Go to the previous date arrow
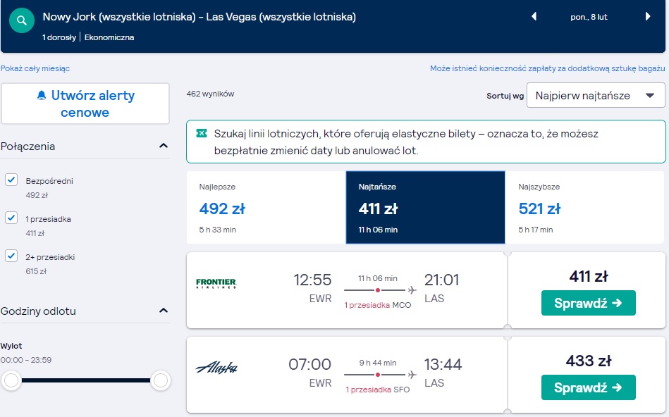The height and width of the screenshot is (417, 669). click(x=534, y=17)
